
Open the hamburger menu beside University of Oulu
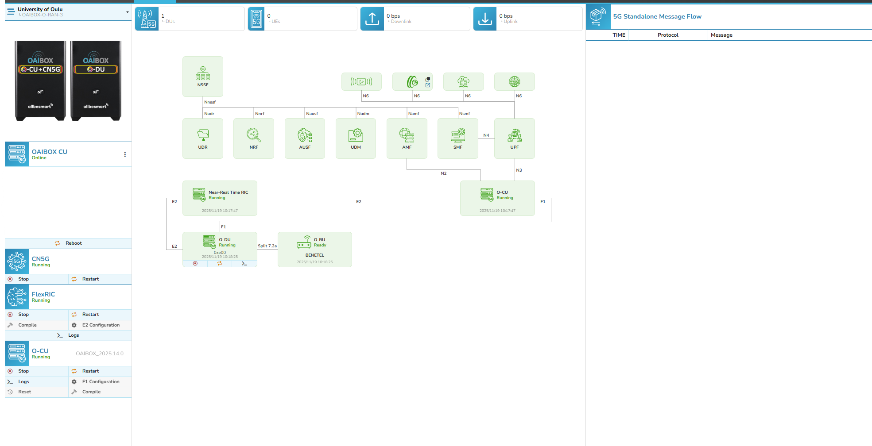[x=11, y=12]
